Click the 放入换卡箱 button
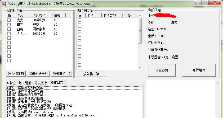 tap(91, 74)
